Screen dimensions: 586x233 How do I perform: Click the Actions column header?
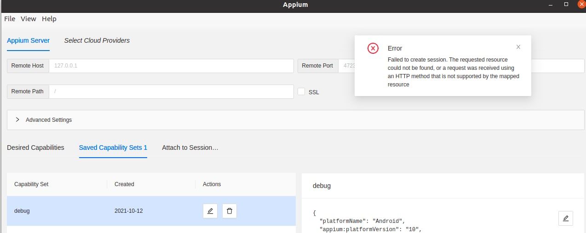click(x=212, y=184)
